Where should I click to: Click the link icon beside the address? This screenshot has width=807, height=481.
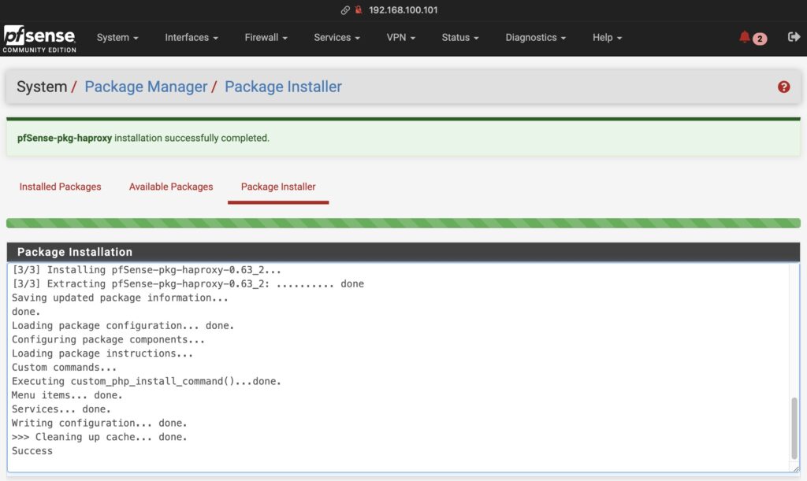[345, 9]
